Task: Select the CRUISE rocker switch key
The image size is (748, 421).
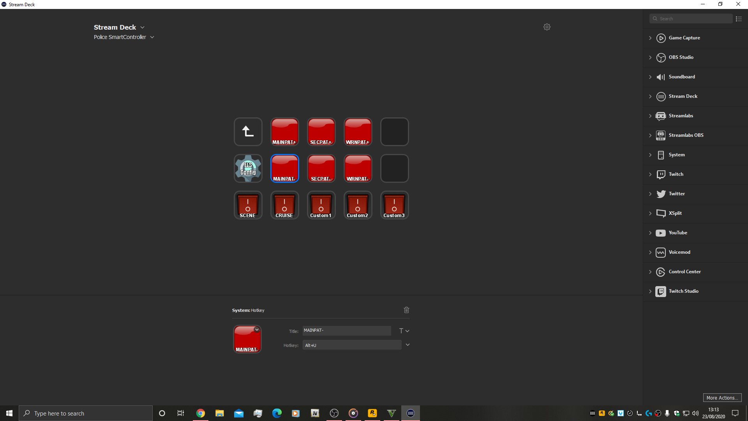Action: (284, 205)
